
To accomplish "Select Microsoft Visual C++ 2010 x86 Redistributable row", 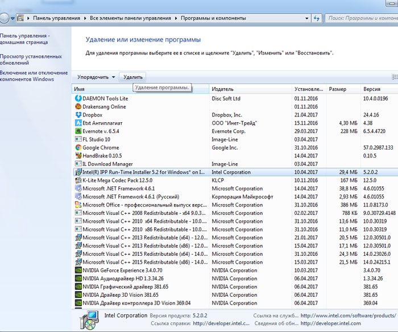I will click(235, 229).
